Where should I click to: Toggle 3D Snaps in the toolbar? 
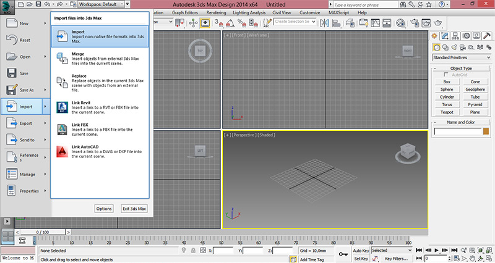tap(219, 23)
